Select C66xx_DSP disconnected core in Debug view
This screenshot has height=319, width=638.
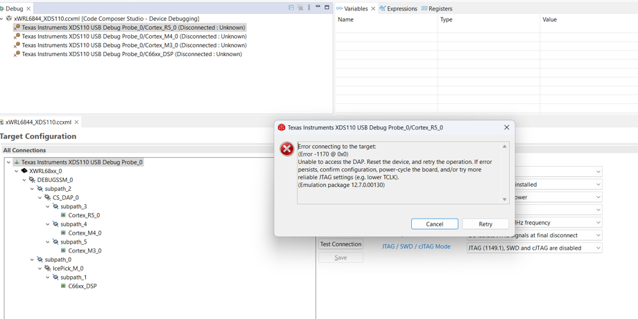pyautogui.click(x=132, y=54)
